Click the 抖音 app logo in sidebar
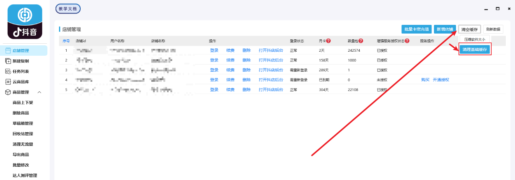 pyautogui.click(x=24, y=22)
